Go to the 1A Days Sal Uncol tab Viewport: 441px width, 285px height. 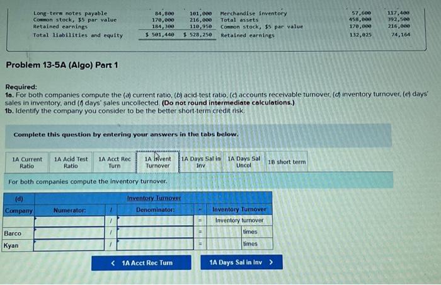244,162
